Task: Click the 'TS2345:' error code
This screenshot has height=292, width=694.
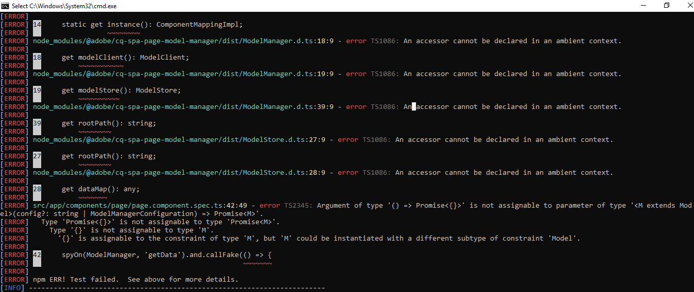Action: [x=299, y=206]
